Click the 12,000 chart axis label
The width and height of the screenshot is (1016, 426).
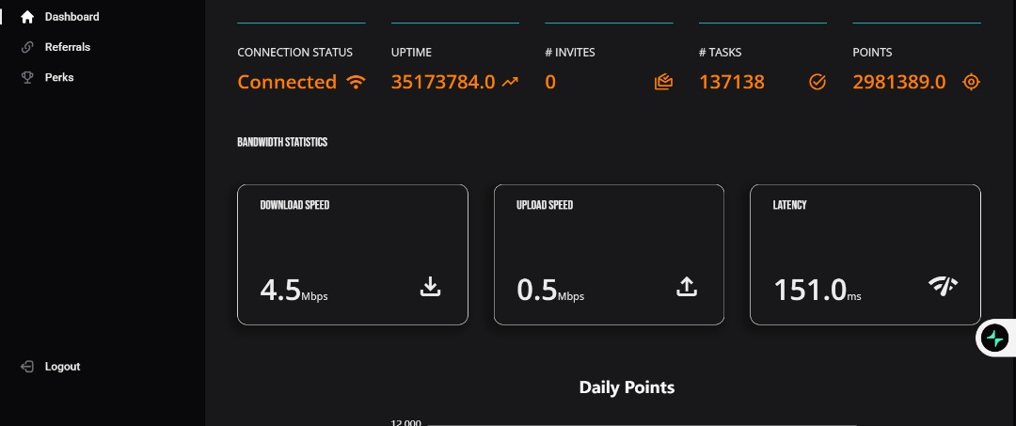click(x=405, y=423)
